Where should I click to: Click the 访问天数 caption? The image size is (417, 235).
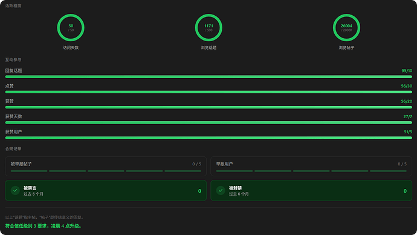pos(71,48)
